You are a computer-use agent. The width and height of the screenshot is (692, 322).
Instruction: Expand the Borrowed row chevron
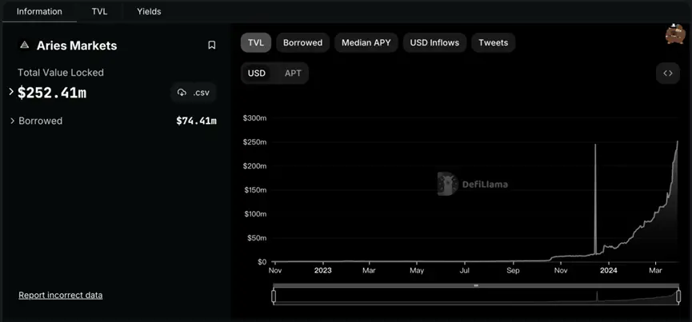coord(12,121)
